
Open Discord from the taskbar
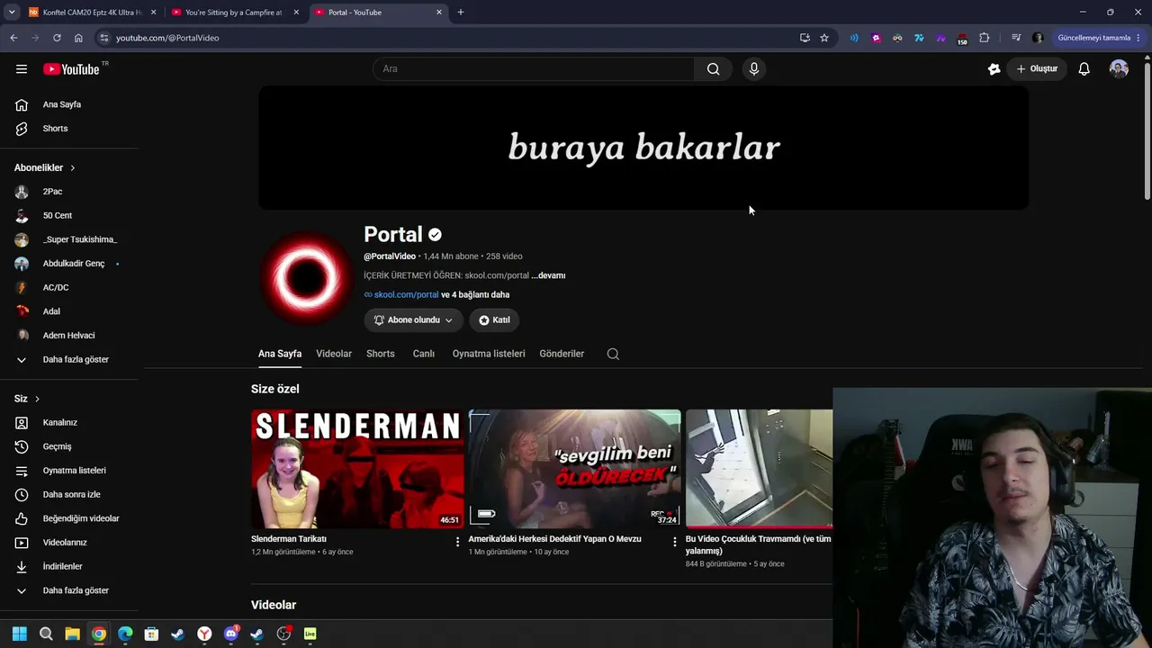click(x=231, y=634)
